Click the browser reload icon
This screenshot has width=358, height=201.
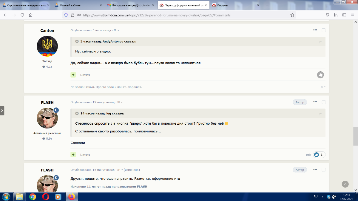click(x=22, y=15)
